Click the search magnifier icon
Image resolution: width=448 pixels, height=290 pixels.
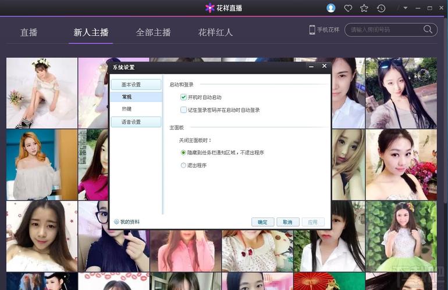coord(428,30)
